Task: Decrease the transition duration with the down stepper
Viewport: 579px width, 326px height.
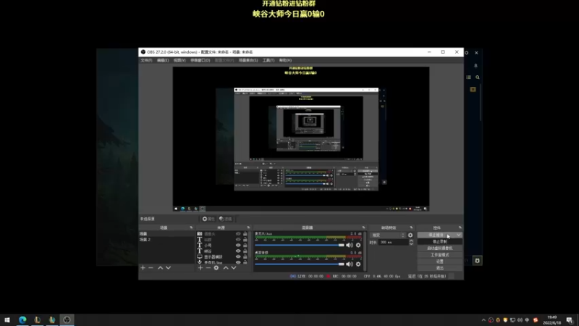Action: pyautogui.click(x=411, y=244)
